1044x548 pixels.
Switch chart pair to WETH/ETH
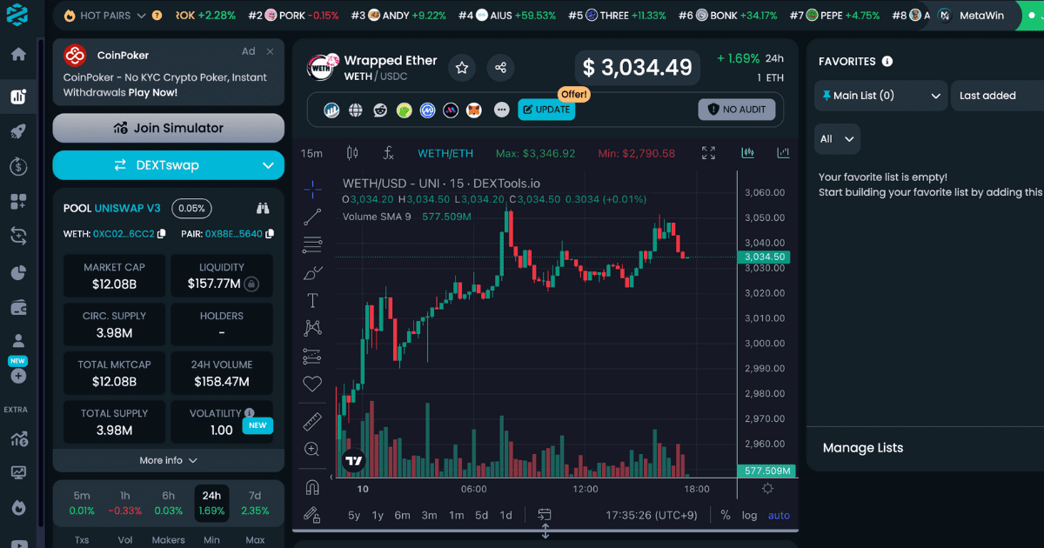pyautogui.click(x=445, y=153)
